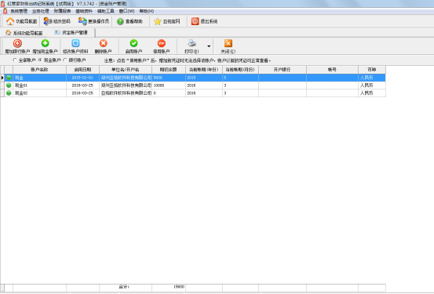The image size is (434, 294).
Task: Select the 现金01 account row
Action: tap(193, 85)
